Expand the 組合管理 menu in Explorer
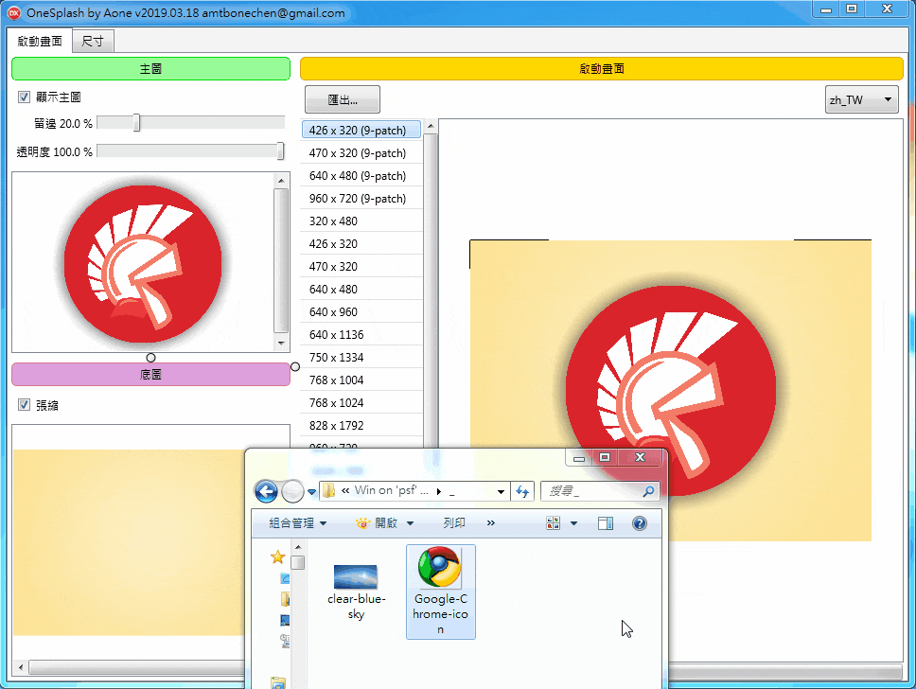The height and width of the screenshot is (689, 916). [297, 523]
